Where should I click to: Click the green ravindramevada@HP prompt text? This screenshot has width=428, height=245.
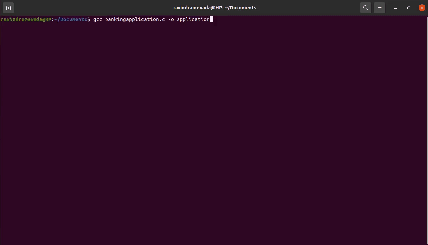(x=26, y=19)
